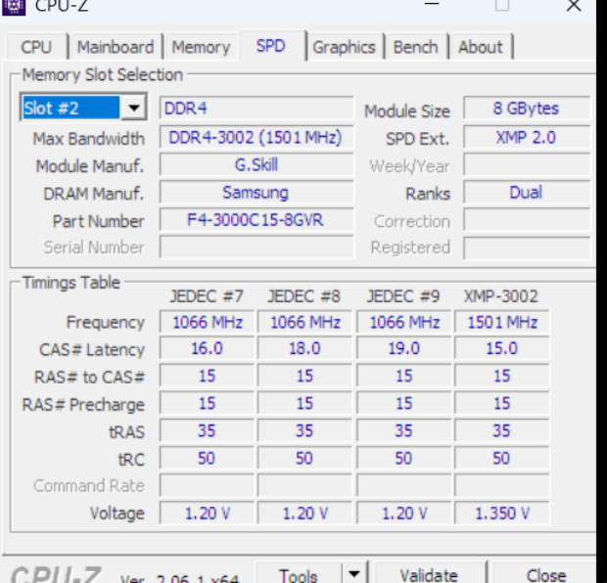
Task: Click the Close button at bottom
Action: coord(546,573)
